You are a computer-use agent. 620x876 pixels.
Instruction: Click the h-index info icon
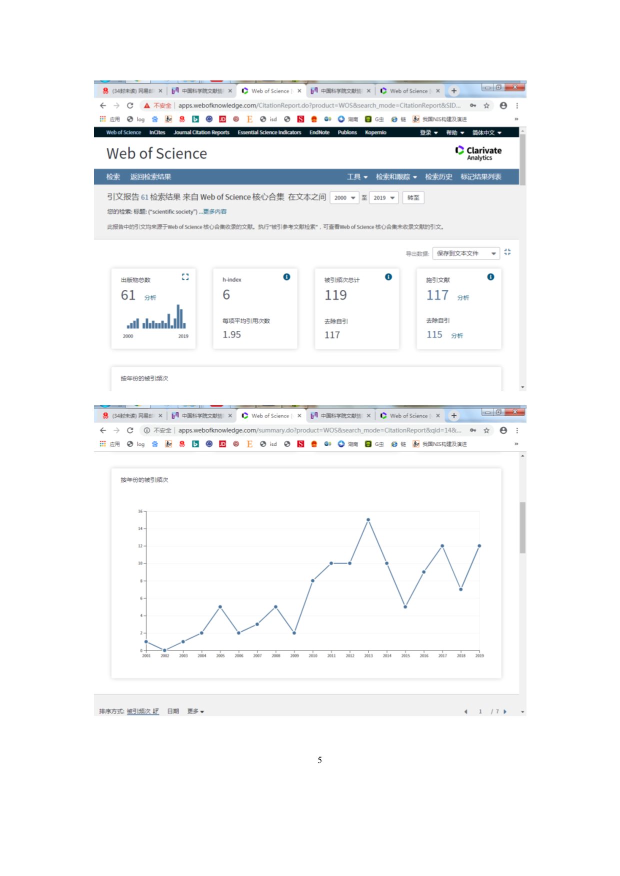(x=286, y=277)
